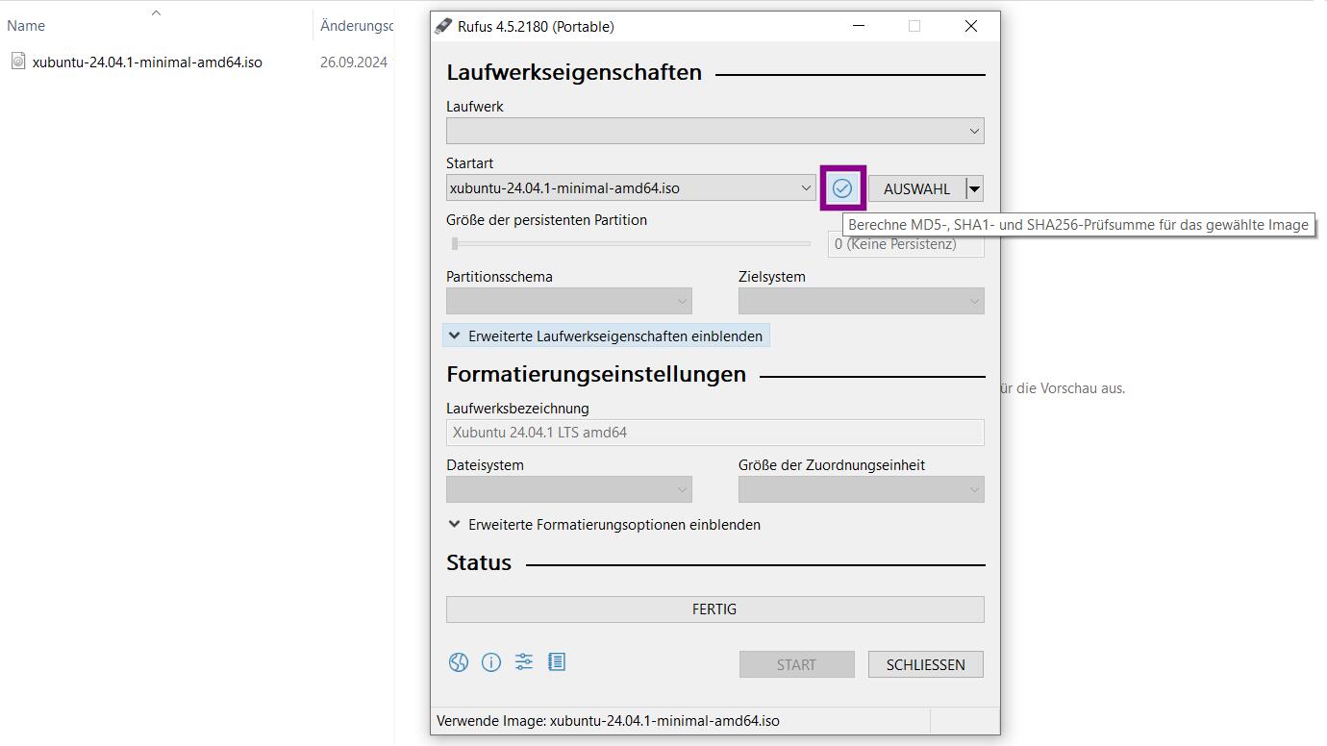Expand Erweiterte Formatierungsoptionen einblenden

coord(605,525)
